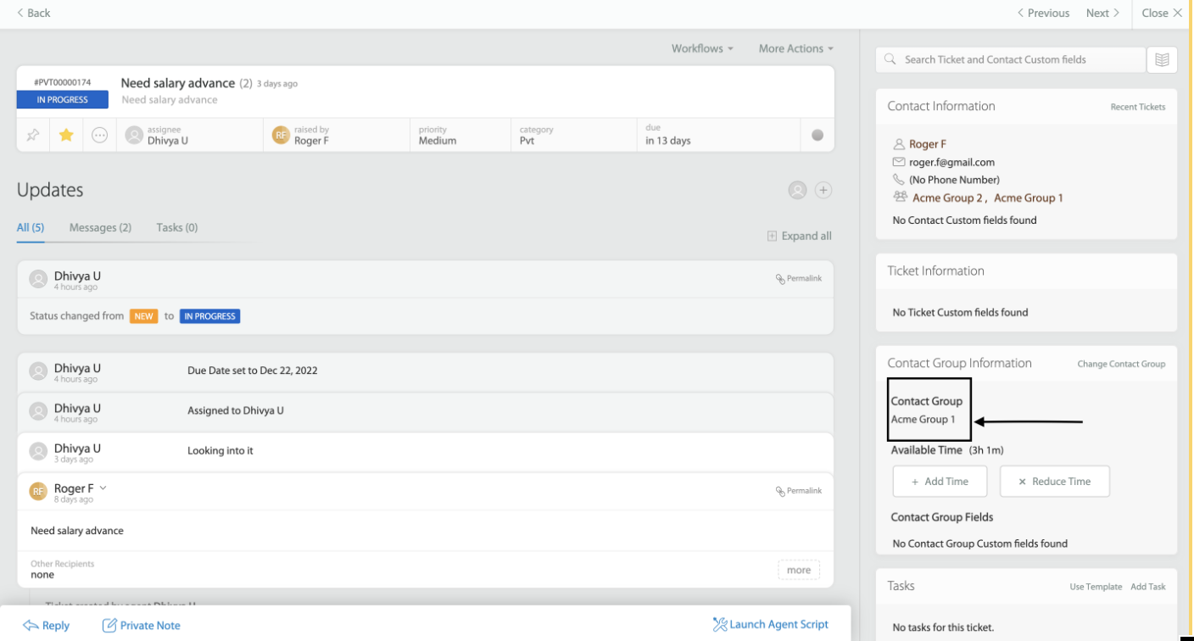Click the Launch Agent Script icon

720,625
